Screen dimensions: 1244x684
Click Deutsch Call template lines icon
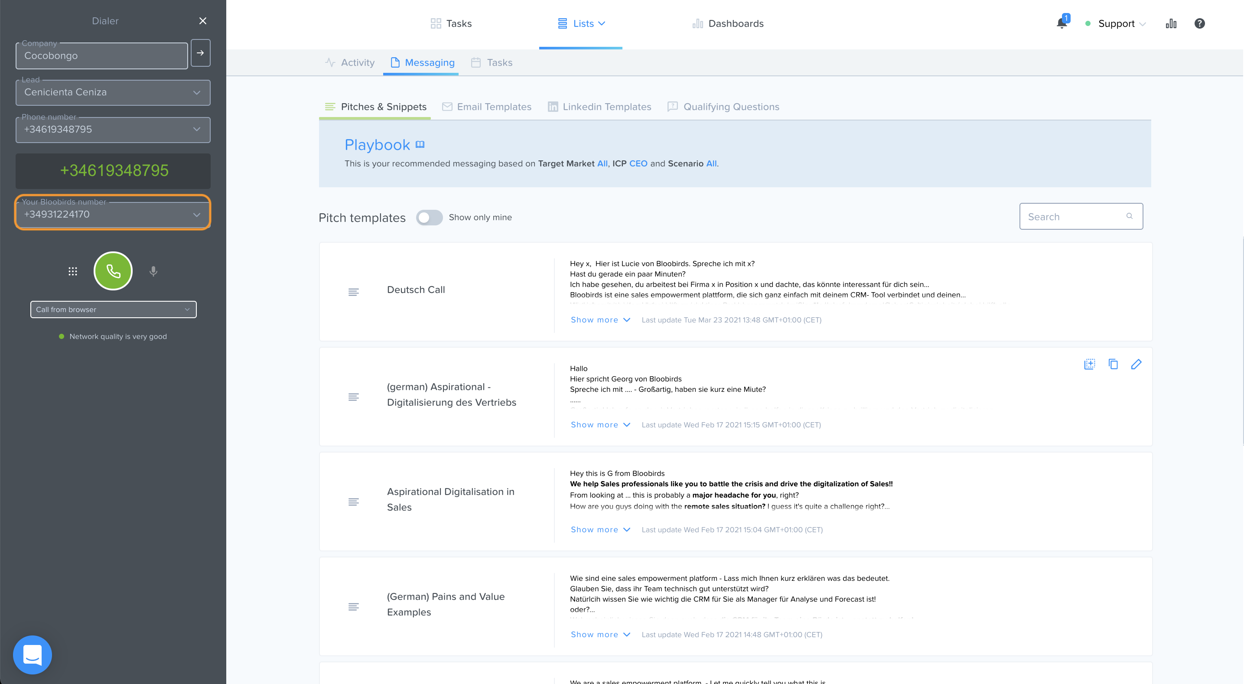pos(354,292)
